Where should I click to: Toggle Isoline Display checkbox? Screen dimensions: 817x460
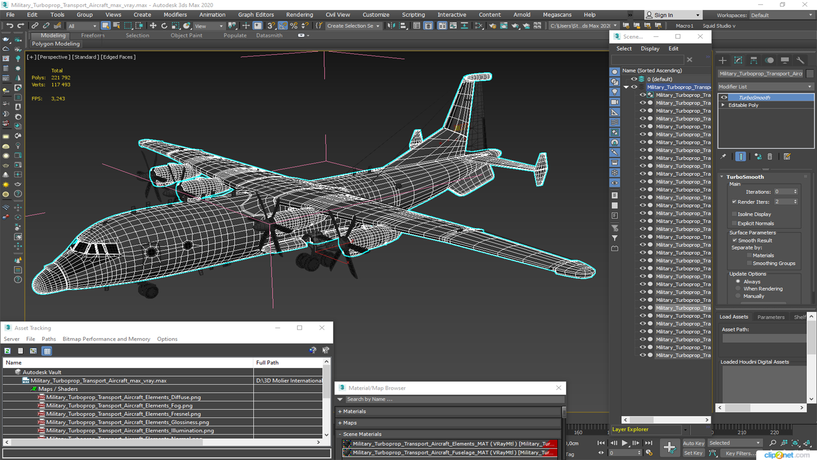[734, 214]
